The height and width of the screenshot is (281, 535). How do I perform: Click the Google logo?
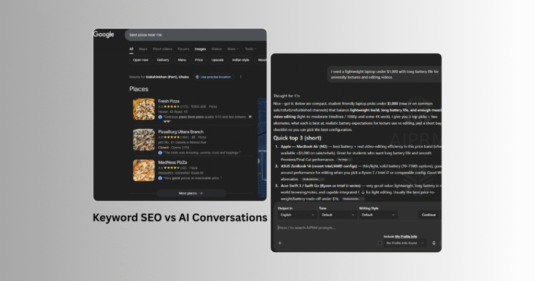(x=104, y=34)
